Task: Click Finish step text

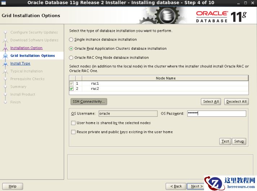Action: click(x=15, y=102)
